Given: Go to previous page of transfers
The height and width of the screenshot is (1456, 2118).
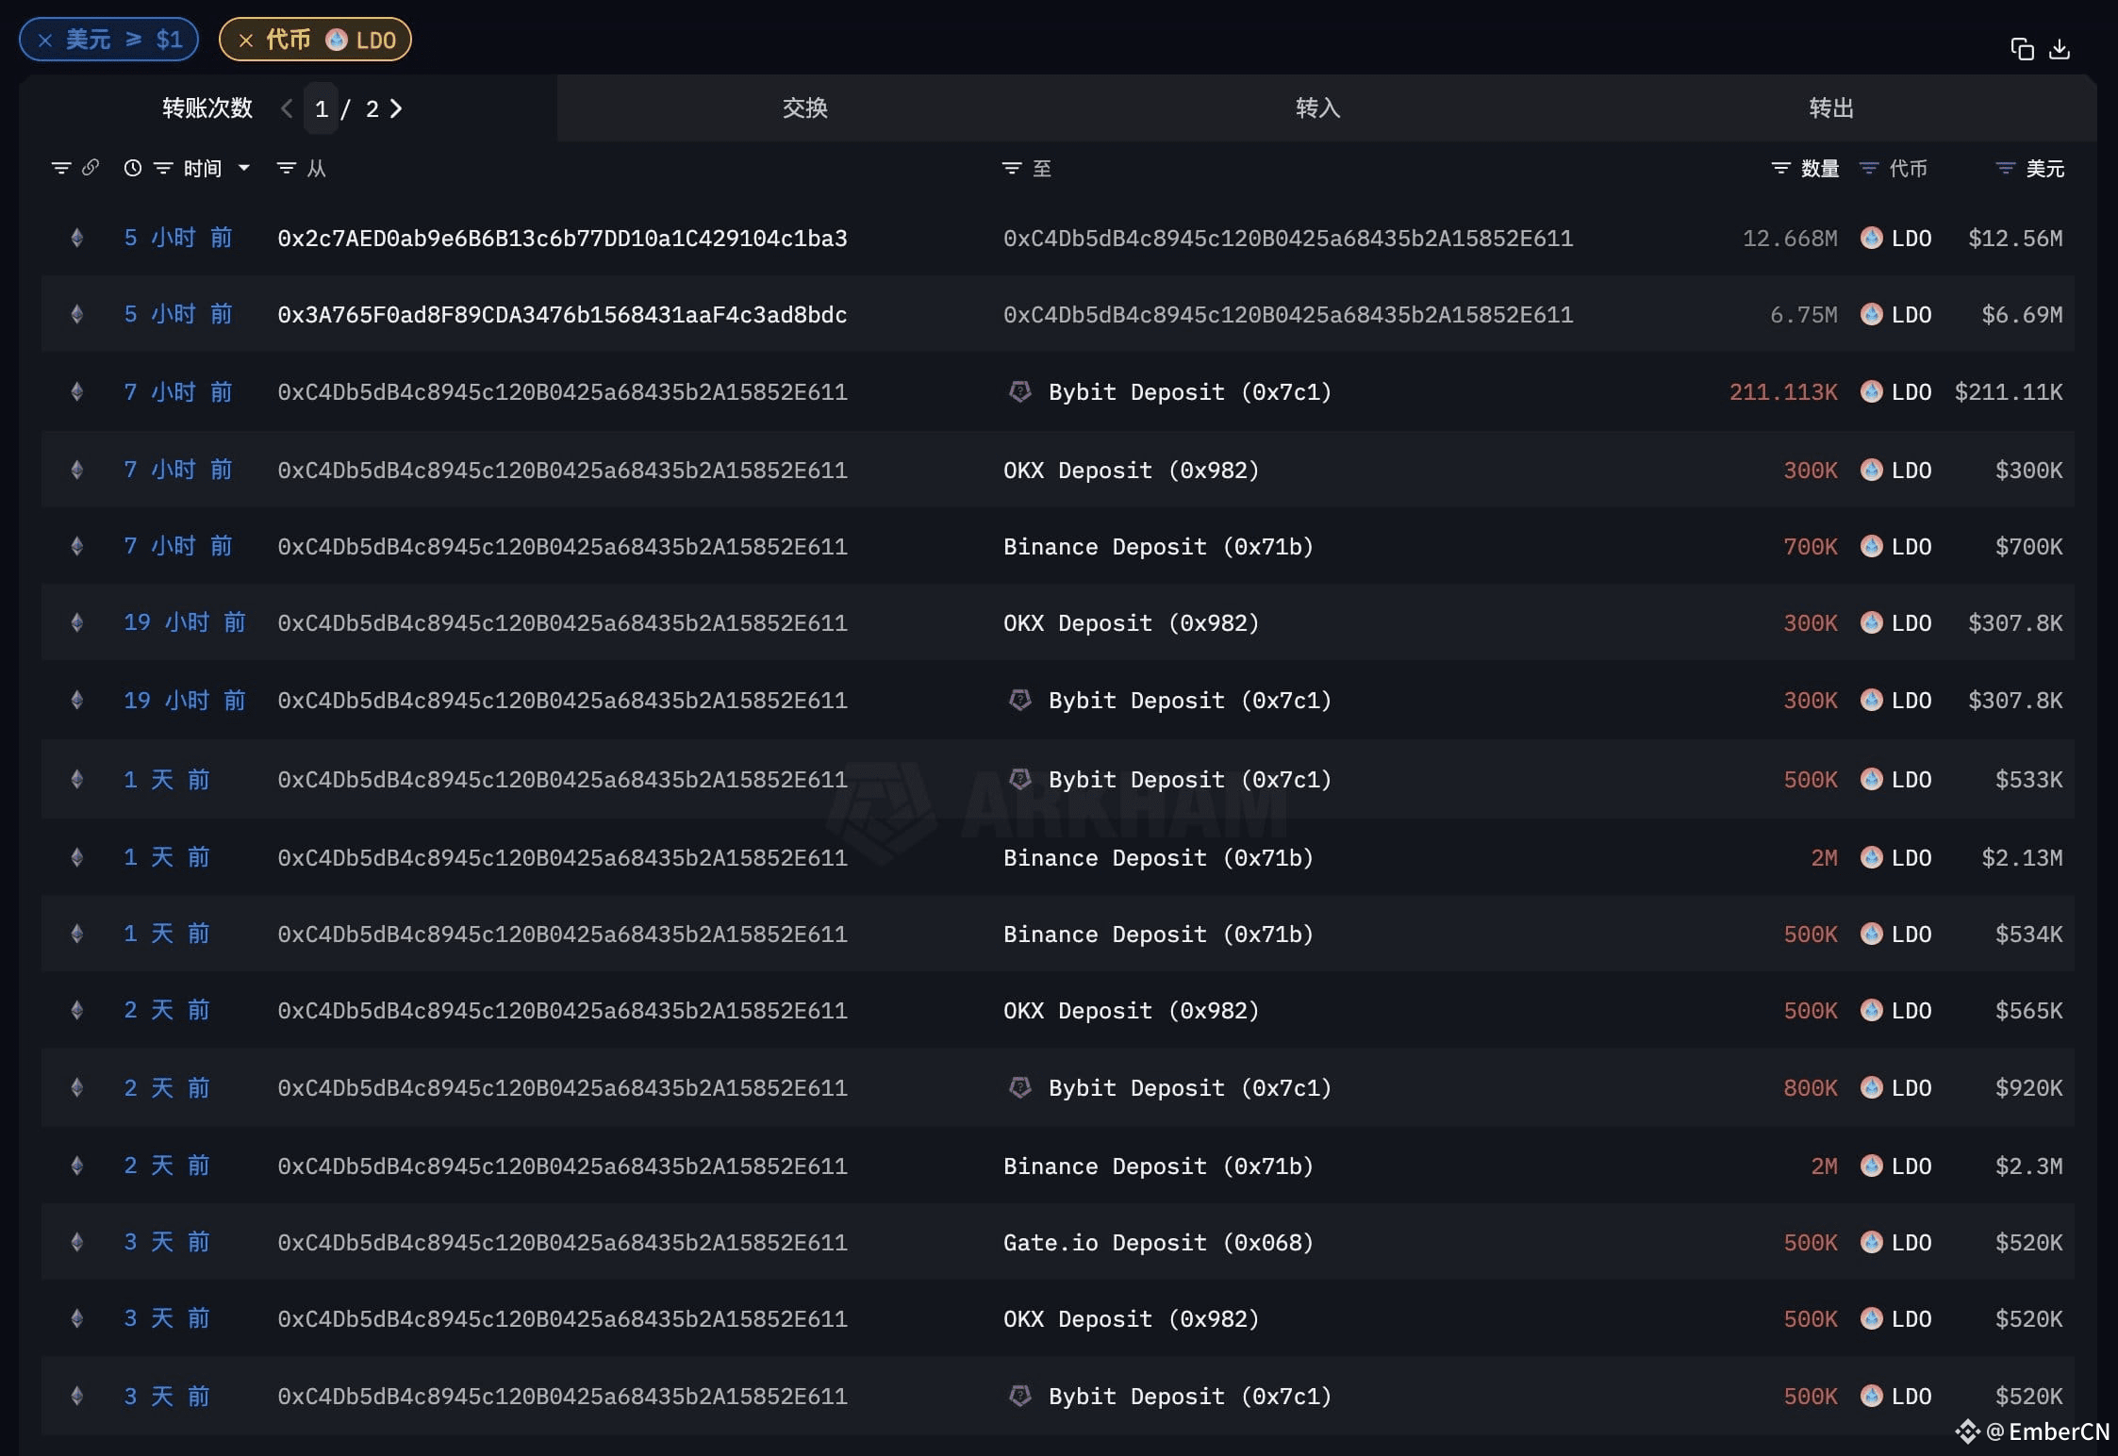Looking at the screenshot, I should coord(287,108).
